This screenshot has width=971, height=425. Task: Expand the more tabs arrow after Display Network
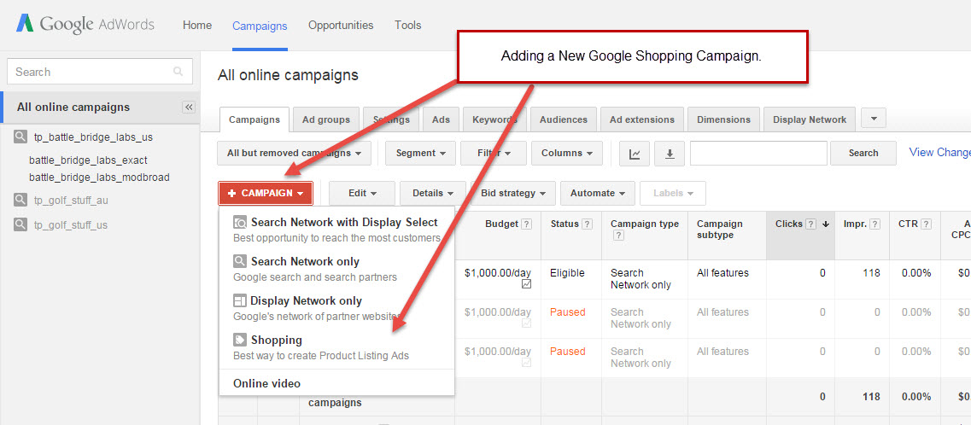pos(874,118)
